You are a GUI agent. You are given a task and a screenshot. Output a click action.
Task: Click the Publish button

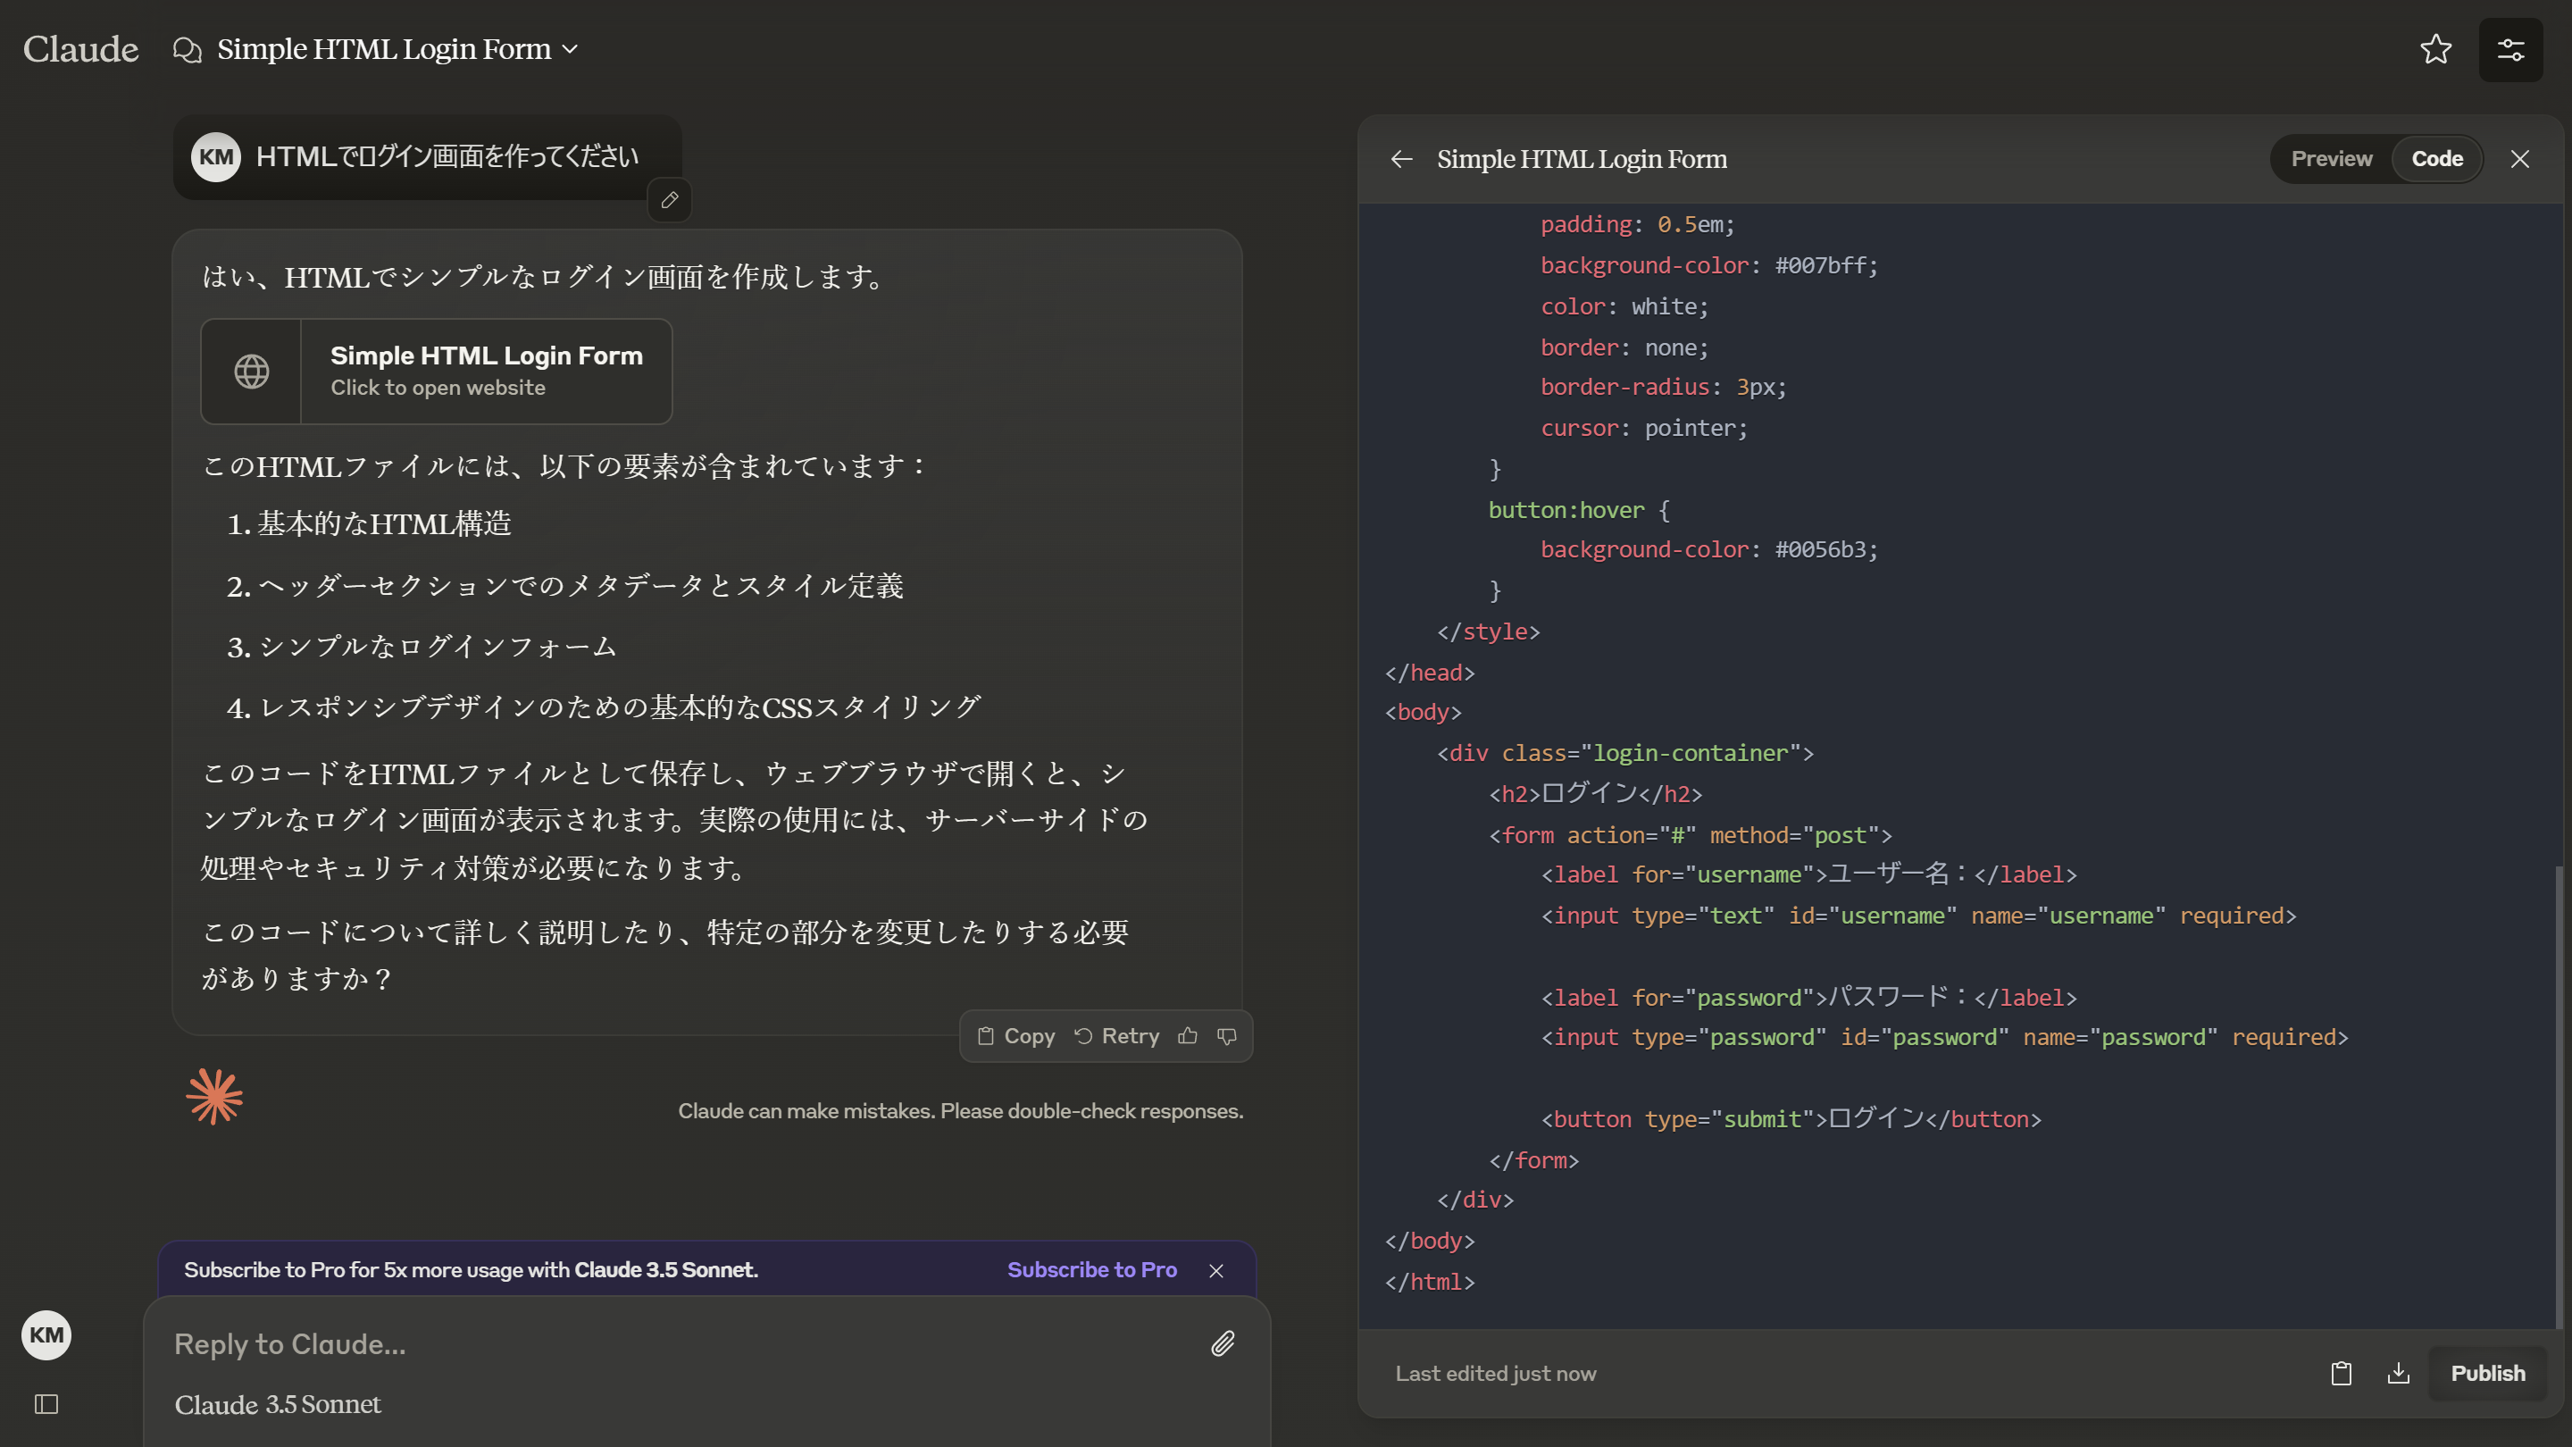2486,1373
